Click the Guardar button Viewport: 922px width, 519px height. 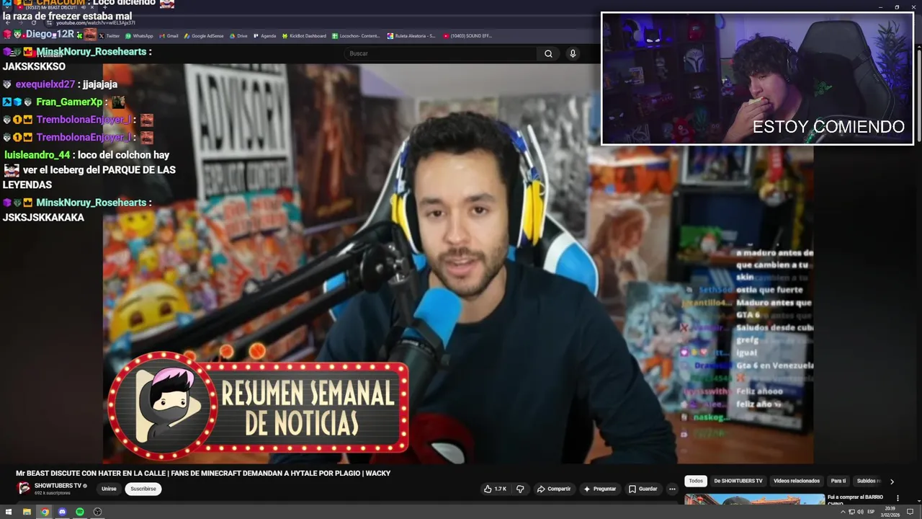point(643,489)
